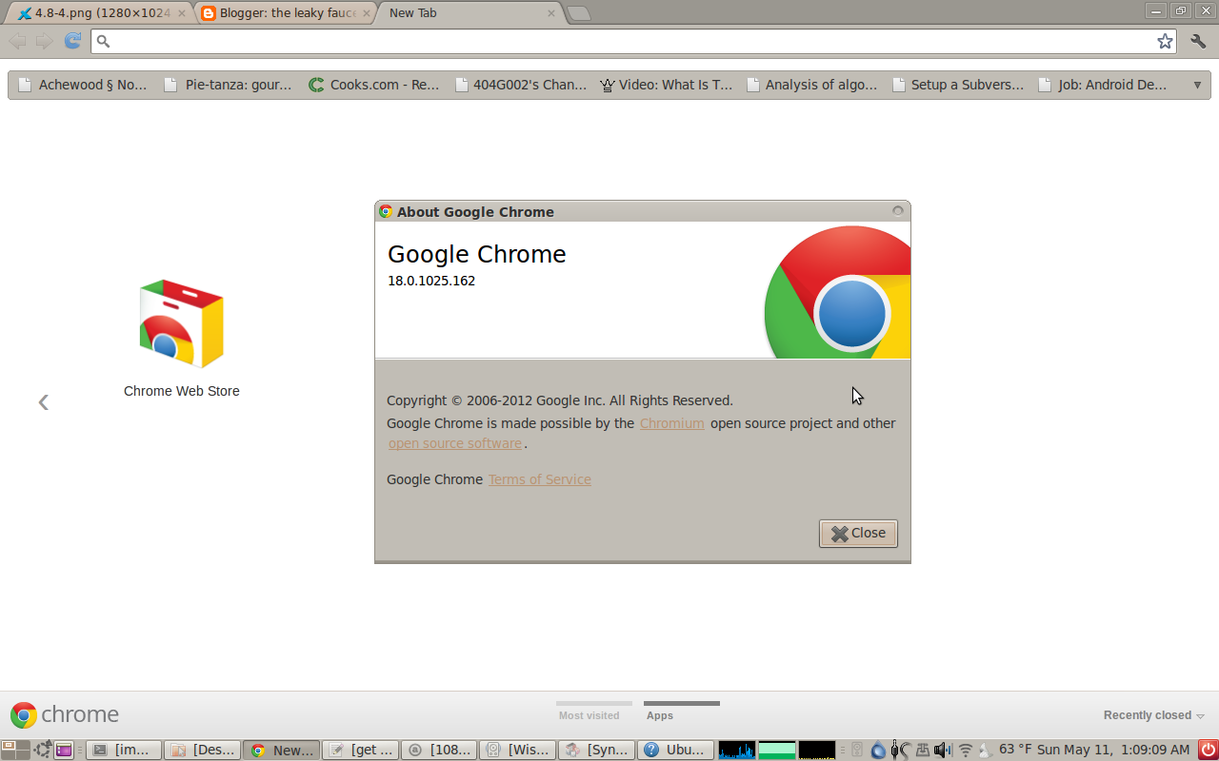
Task: Click the green memory usage monitor
Action: coord(777,750)
